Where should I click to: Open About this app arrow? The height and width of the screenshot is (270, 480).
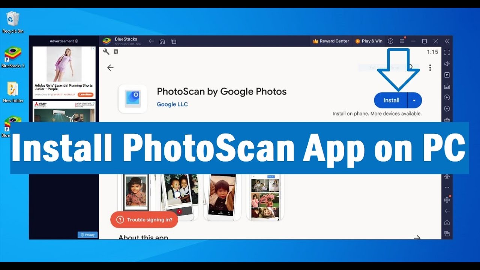[417, 237]
